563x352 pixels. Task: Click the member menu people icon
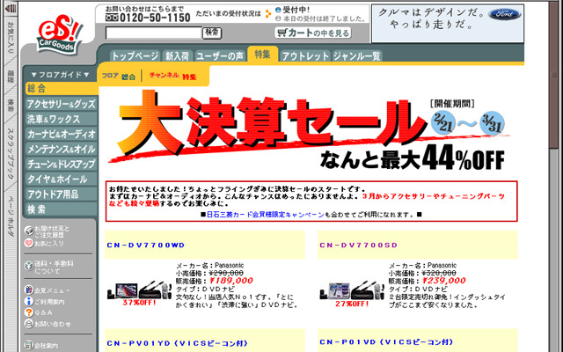(29, 290)
